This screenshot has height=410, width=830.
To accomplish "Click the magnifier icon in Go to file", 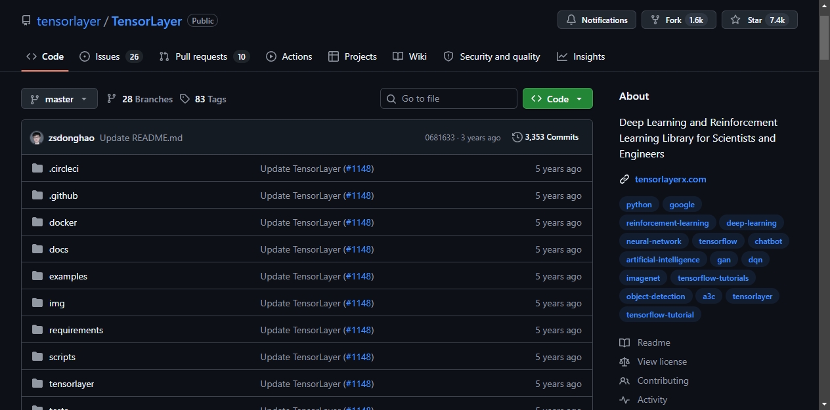I will (392, 98).
